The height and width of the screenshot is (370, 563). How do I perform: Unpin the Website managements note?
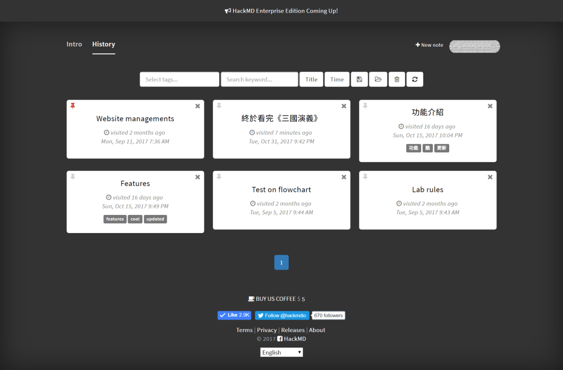click(x=73, y=106)
